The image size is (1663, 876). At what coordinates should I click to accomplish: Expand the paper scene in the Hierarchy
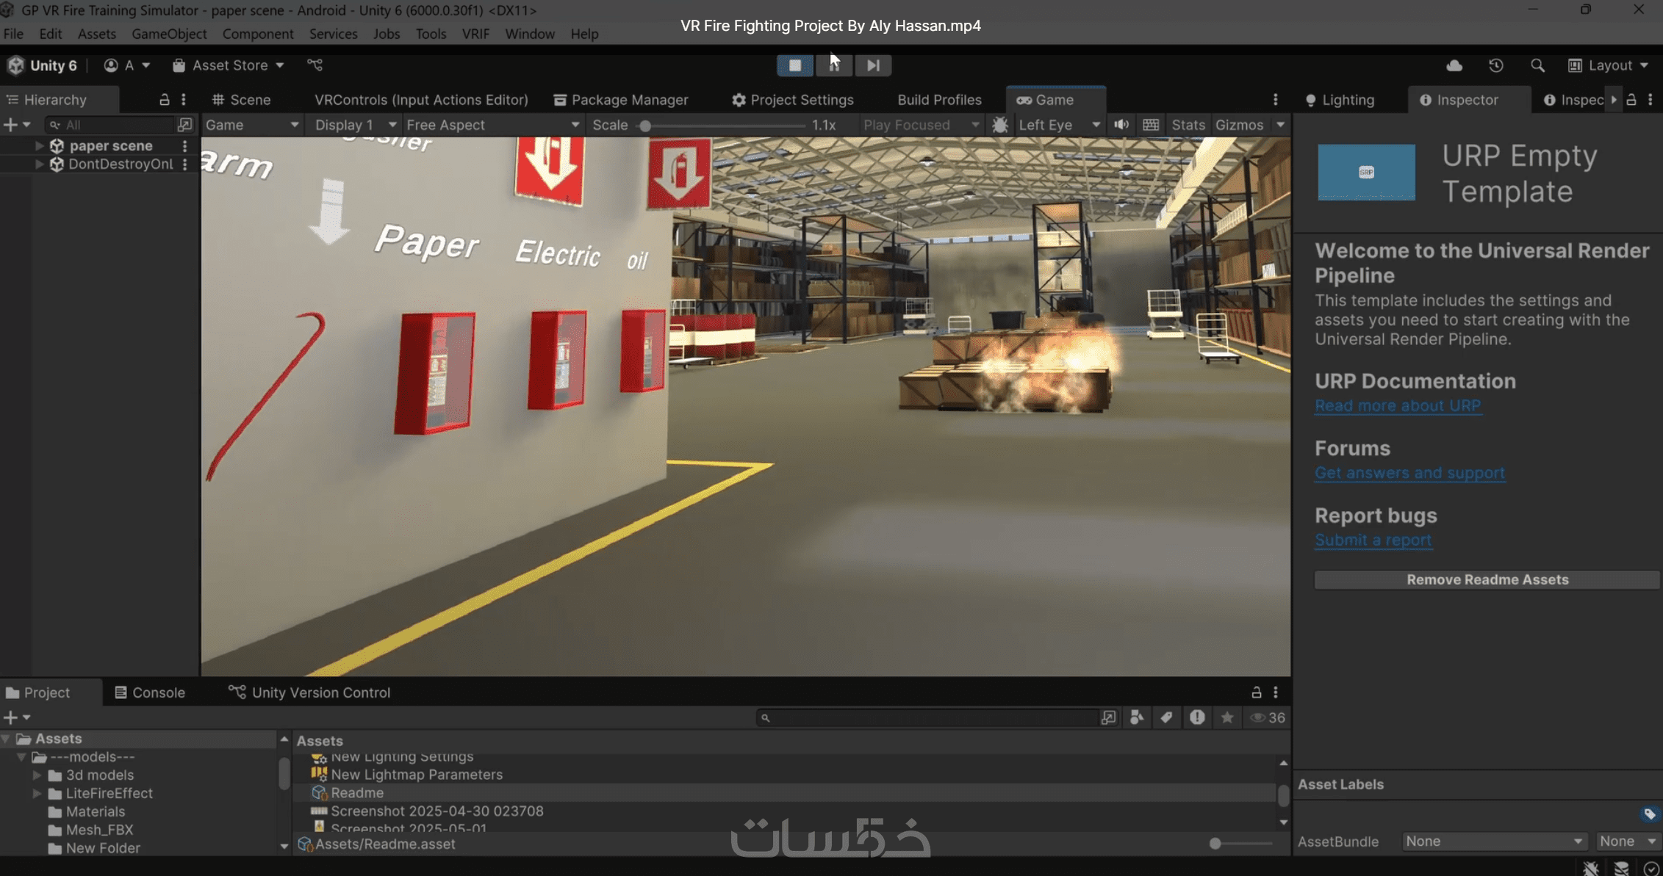[39, 145]
